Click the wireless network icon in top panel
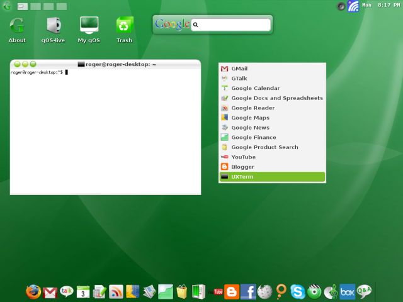This screenshot has height=302, width=403. pos(353,6)
